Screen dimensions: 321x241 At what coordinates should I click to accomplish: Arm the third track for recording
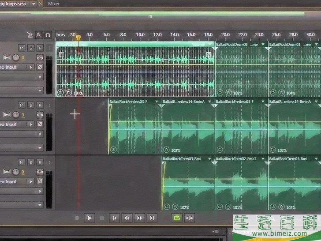coord(40,162)
